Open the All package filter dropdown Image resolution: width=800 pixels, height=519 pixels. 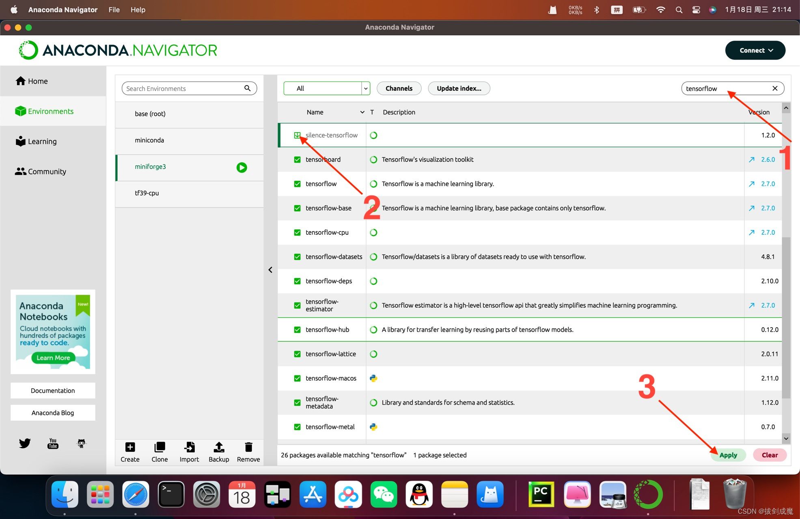click(327, 88)
